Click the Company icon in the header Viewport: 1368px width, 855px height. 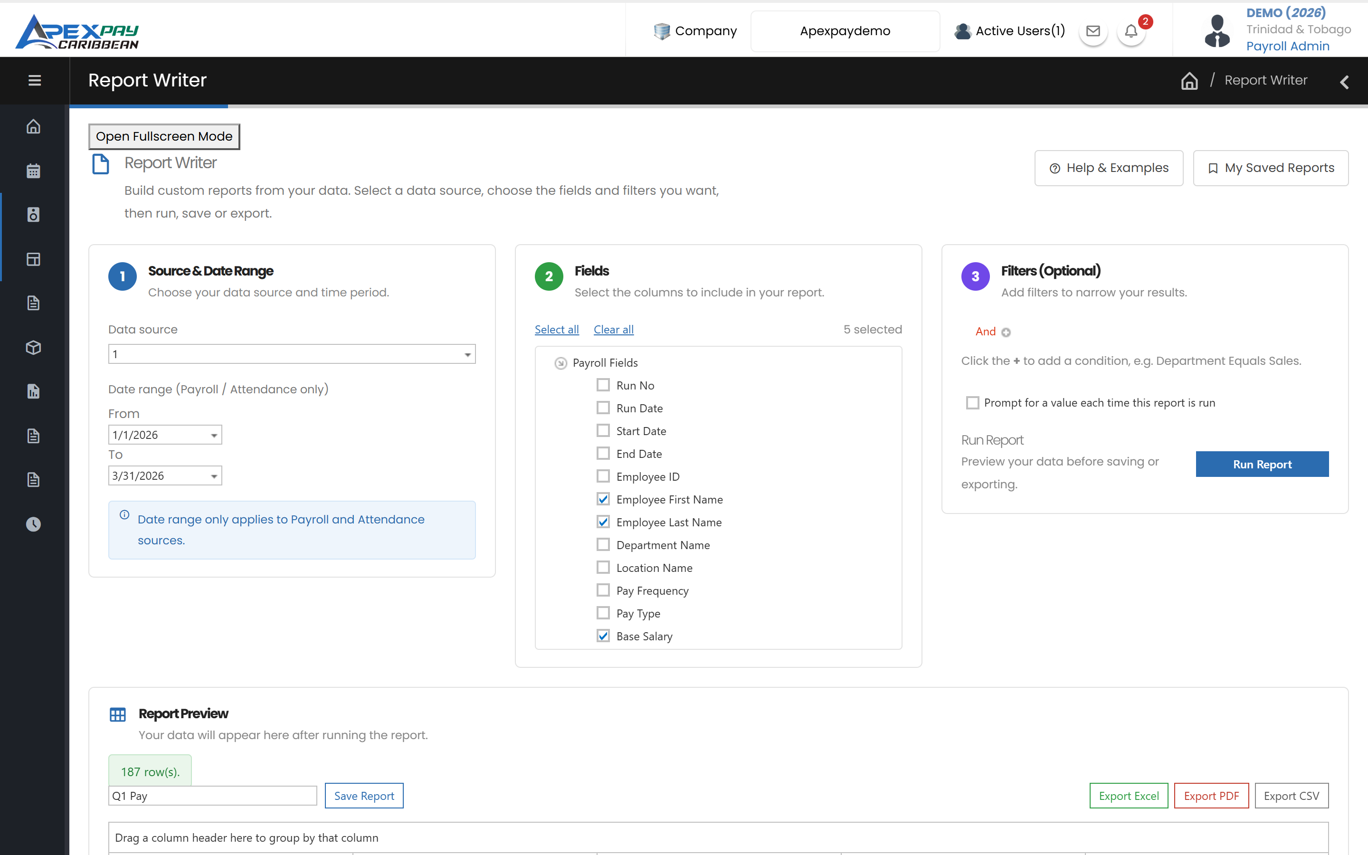pos(661,31)
